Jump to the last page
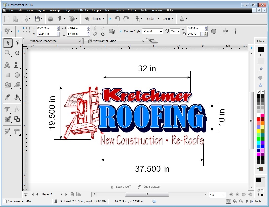 coord(66,194)
